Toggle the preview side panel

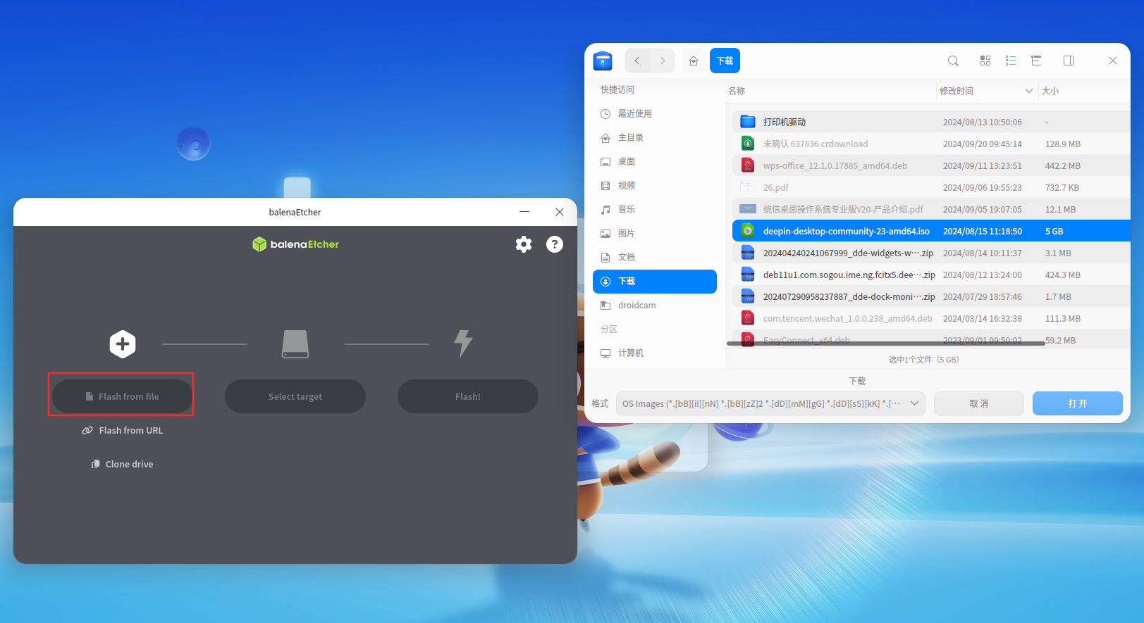[1069, 61]
